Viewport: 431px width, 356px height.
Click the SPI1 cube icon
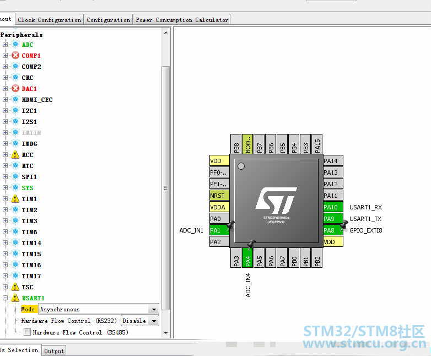[15, 176]
